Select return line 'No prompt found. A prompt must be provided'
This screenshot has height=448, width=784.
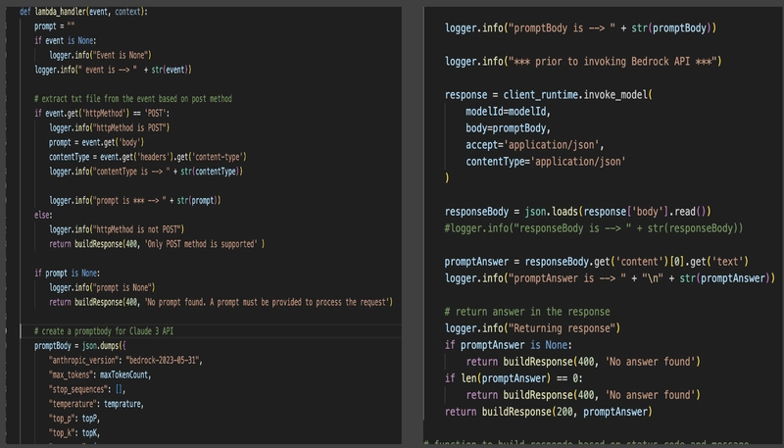click(x=221, y=302)
